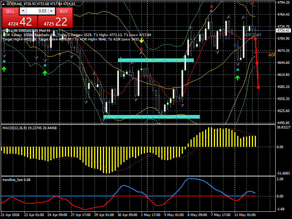Click the middle red square of projection line
Screen dimensions: 292x219
pos(257,63)
